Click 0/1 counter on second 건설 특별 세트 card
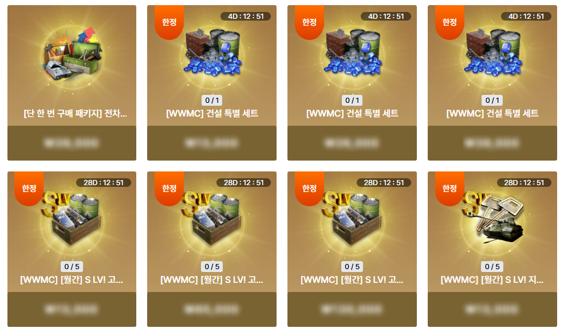The height and width of the screenshot is (332, 564). (352, 101)
